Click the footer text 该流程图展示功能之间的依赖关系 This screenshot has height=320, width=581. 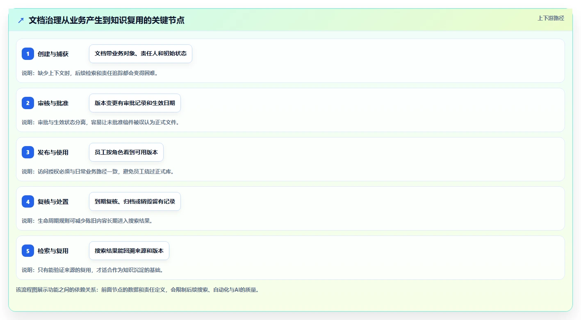click(137, 290)
